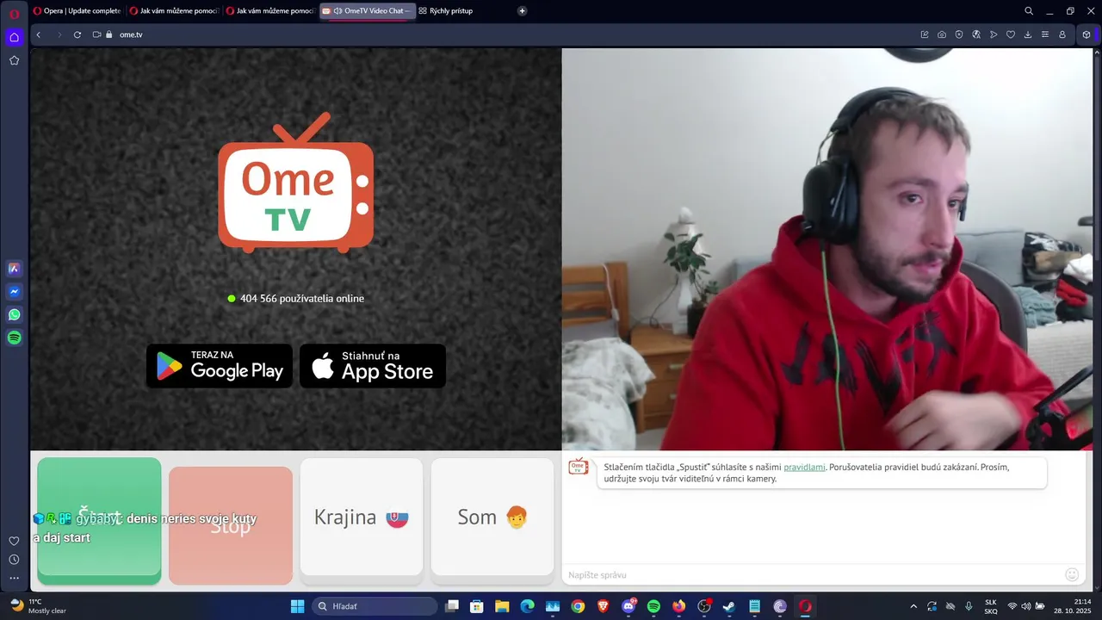Click the taskbar microphone tray icon
Screen dimensions: 1102x620
tap(969, 606)
